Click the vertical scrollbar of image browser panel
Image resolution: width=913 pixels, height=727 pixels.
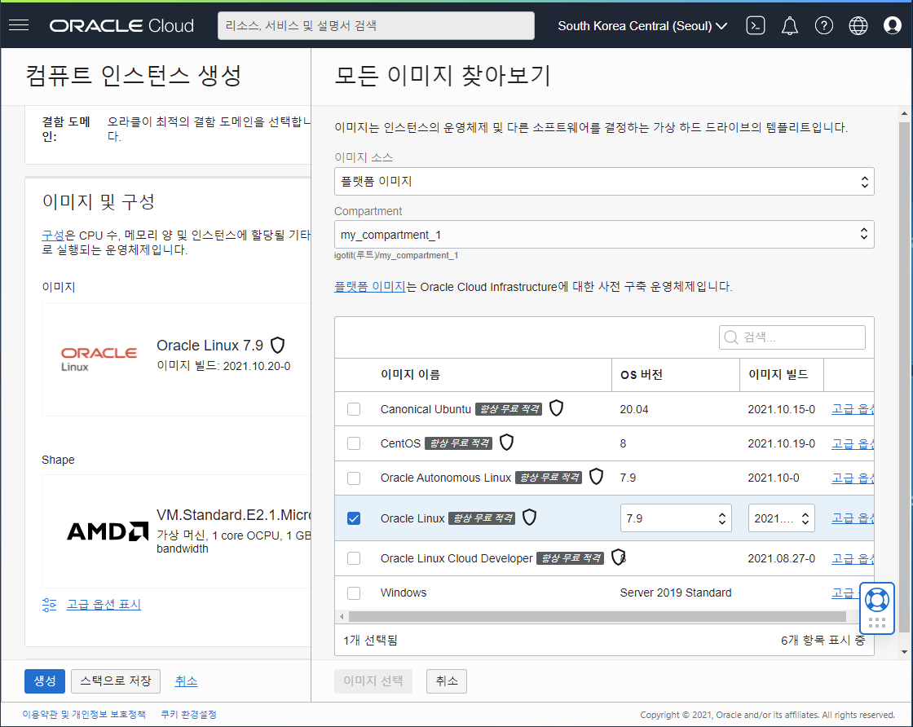coord(904,377)
